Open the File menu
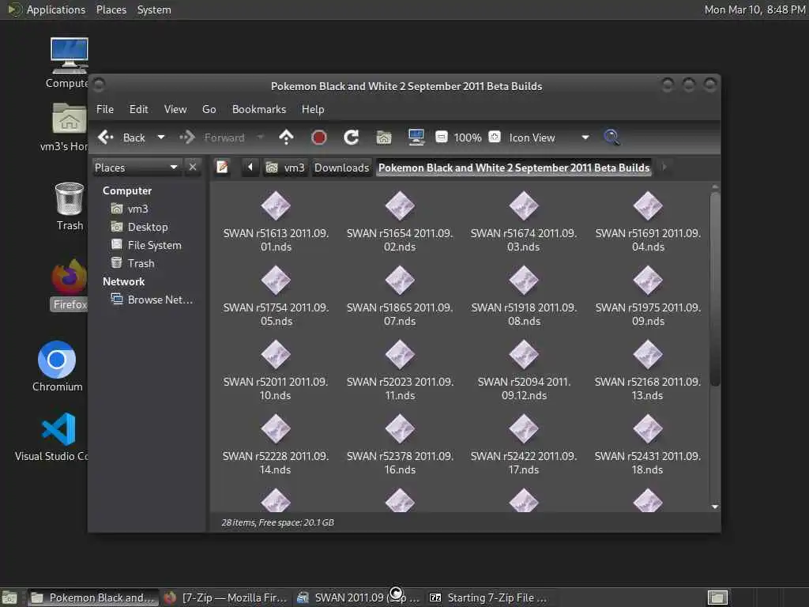 105,109
